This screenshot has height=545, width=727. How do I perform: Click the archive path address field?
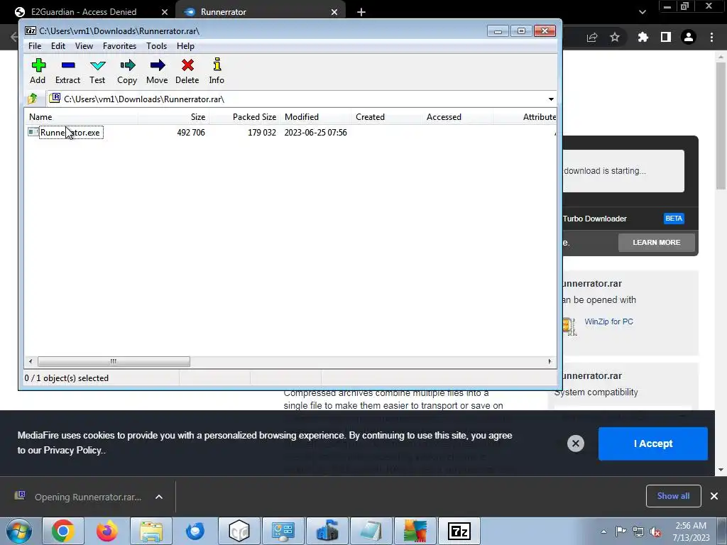coord(297,99)
